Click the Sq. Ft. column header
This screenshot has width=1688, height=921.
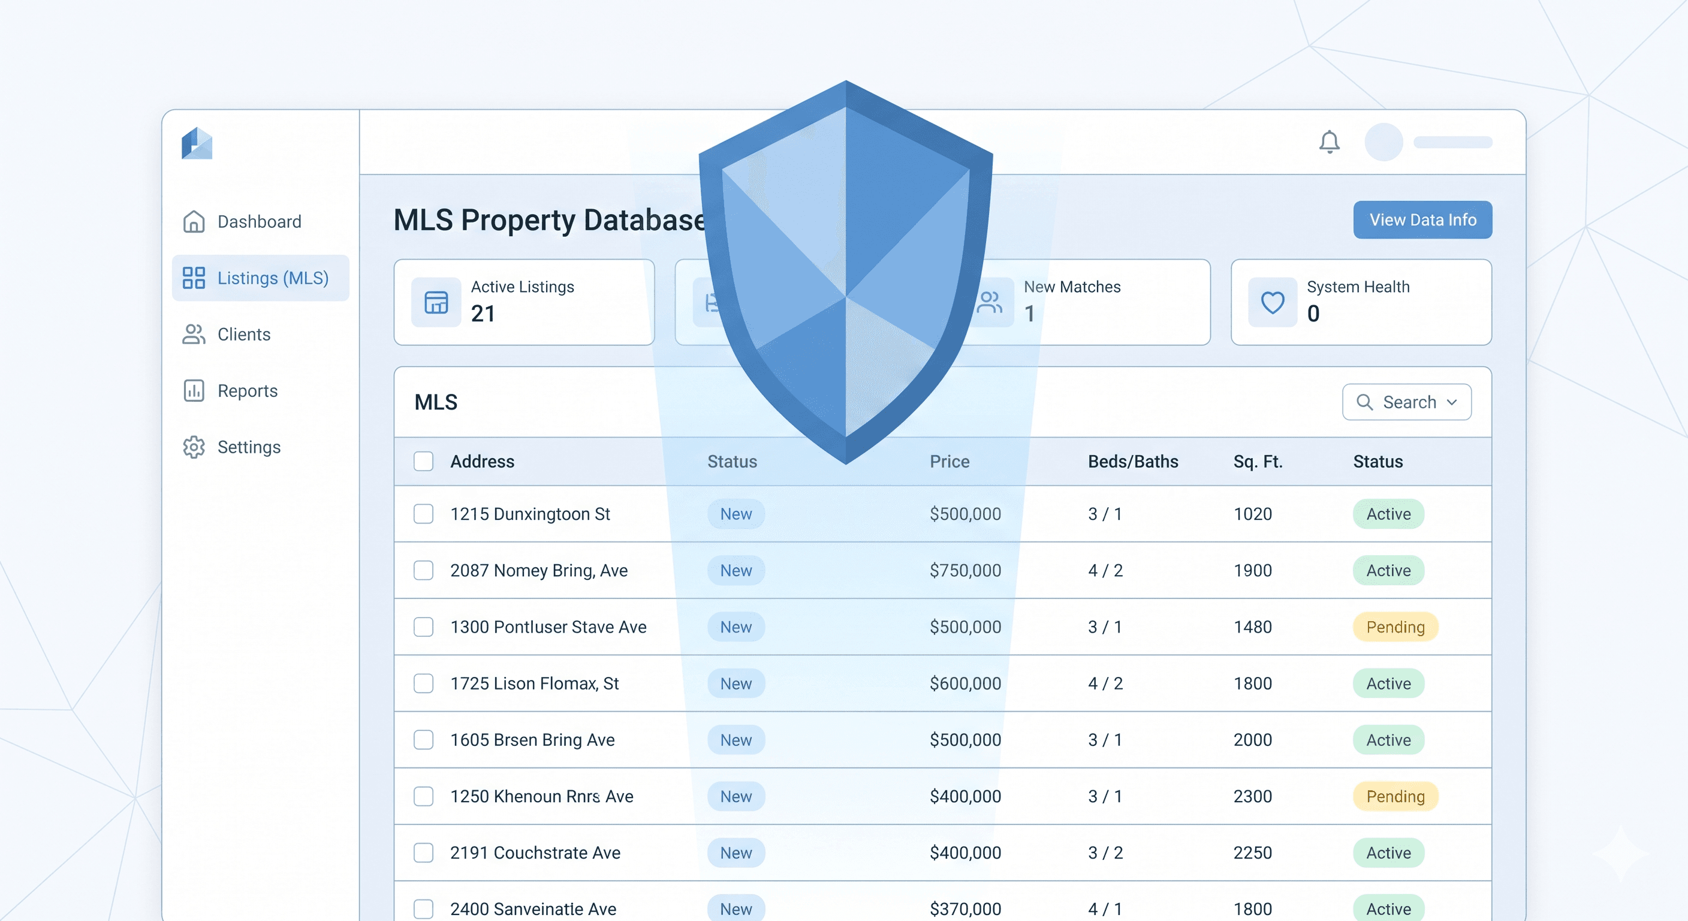1258,462
